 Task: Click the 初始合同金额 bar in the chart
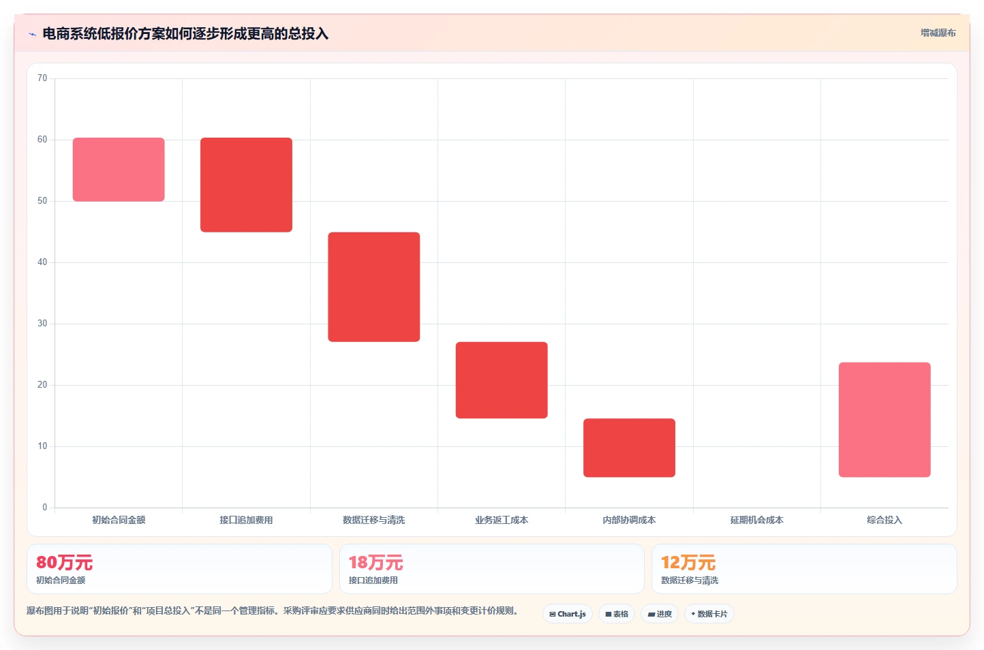tap(119, 170)
